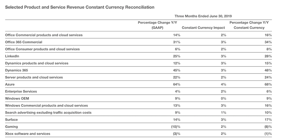Select the 'Office 365 Commercial' row label
Screen dimensions: 287x140
(24, 42)
